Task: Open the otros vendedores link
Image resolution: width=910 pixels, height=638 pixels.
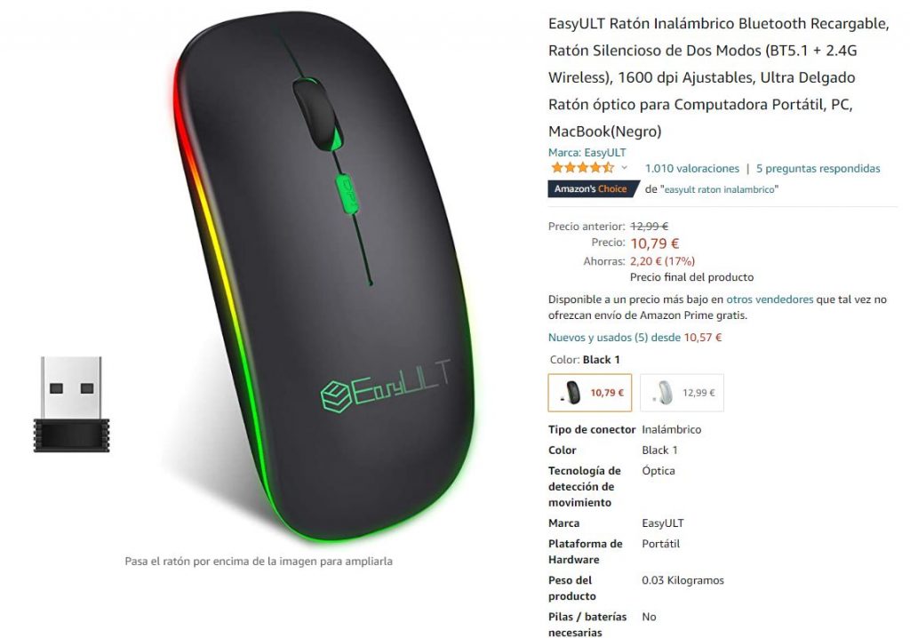Action: 770,299
